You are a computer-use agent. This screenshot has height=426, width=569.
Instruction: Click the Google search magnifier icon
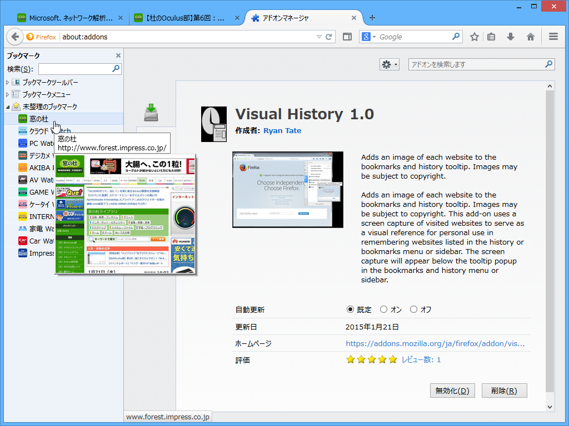456,36
